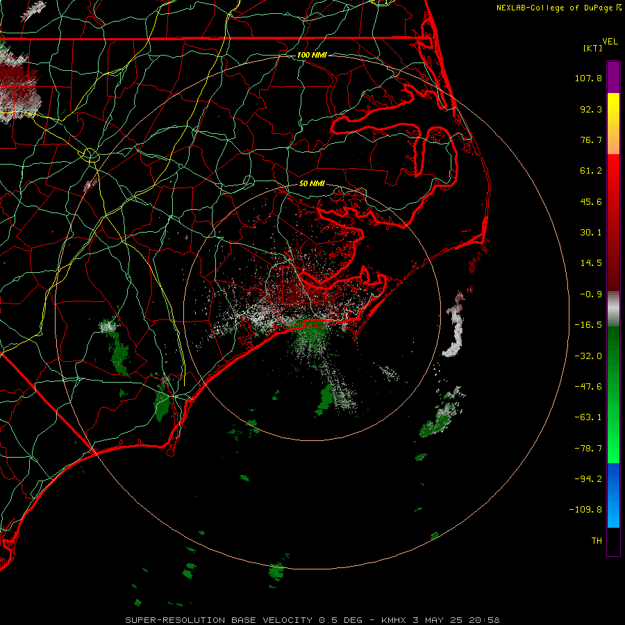The height and width of the screenshot is (625, 625).
Task: Click the 50 NMI range ring label
Action: click(x=312, y=184)
